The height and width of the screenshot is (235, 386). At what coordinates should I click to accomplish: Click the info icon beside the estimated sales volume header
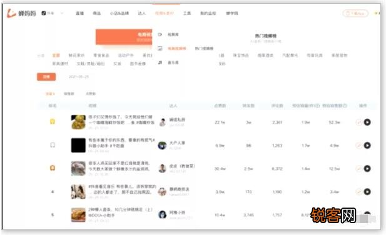coord(318,106)
